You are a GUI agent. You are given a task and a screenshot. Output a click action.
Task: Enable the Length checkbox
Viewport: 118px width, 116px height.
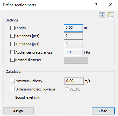(12, 28)
